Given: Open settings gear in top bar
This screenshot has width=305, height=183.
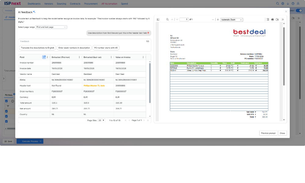Looking at the screenshot, I should pos(283,3).
